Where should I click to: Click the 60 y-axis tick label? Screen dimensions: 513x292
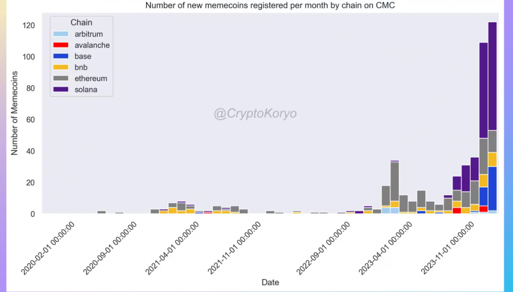[31, 120]
